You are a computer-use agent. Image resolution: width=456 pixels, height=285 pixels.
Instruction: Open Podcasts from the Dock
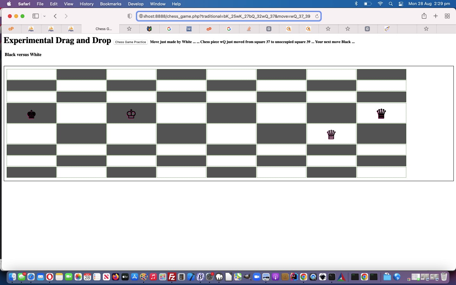coord(275,277)
